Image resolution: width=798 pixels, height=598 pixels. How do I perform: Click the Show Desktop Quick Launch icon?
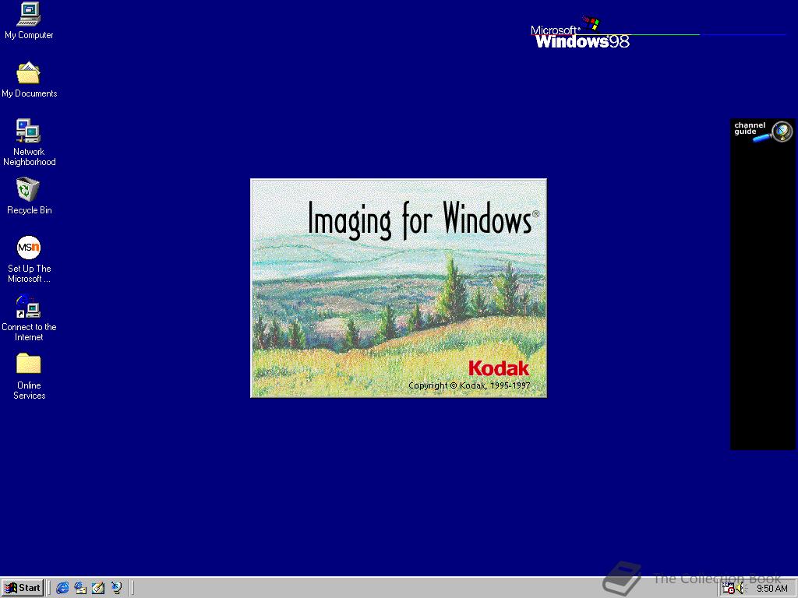[x=98, y=589]
